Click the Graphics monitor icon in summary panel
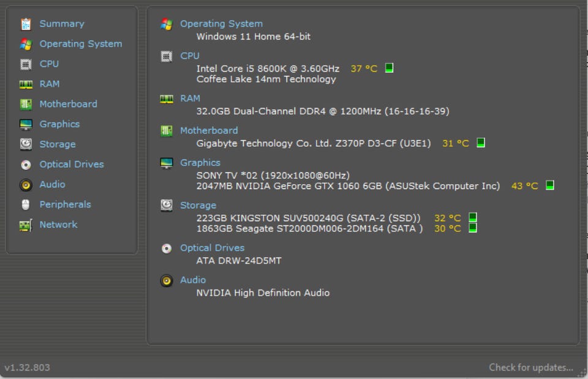 click(x=167, y=163)
